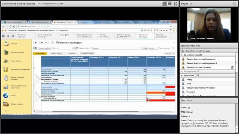Bookmark page with address bar star
Viewport: 239px width, 134px height.
(171, 26)
